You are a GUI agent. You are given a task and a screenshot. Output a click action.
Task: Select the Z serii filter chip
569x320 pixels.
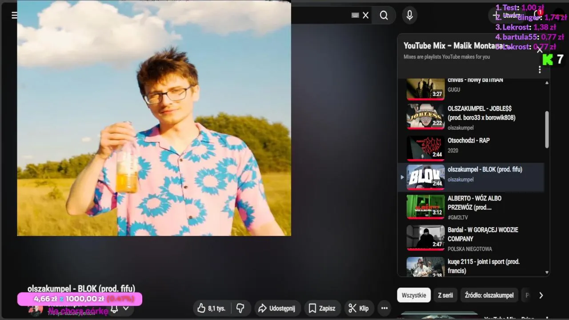(x=445, y=295)
